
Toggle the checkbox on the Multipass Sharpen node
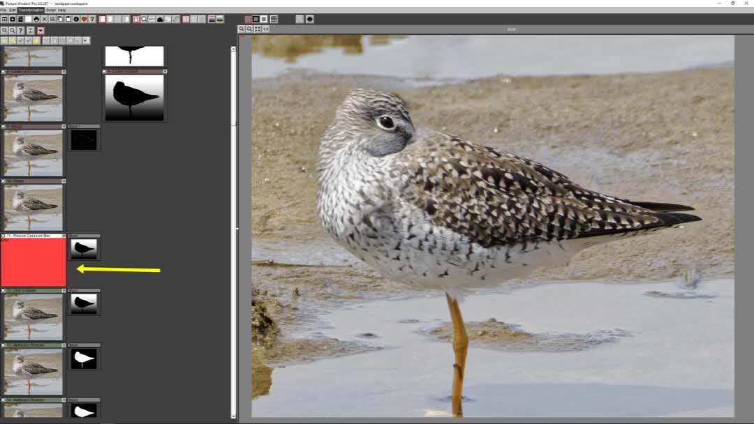(3, 345)
